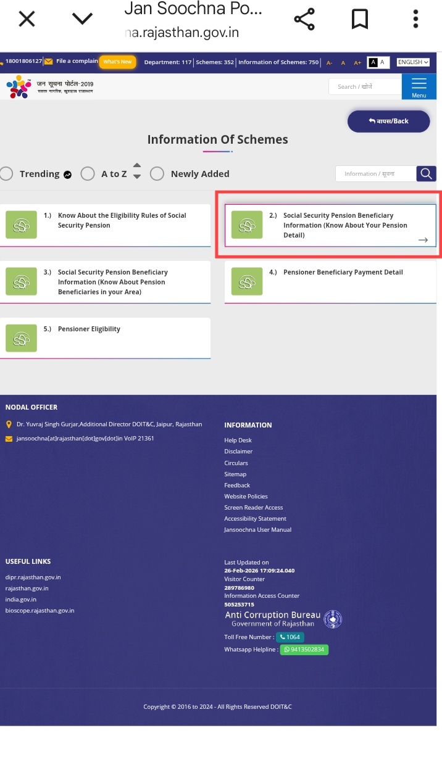Tap the share icon in browser bar
The image size is (442, 765).
coord(304,19)
